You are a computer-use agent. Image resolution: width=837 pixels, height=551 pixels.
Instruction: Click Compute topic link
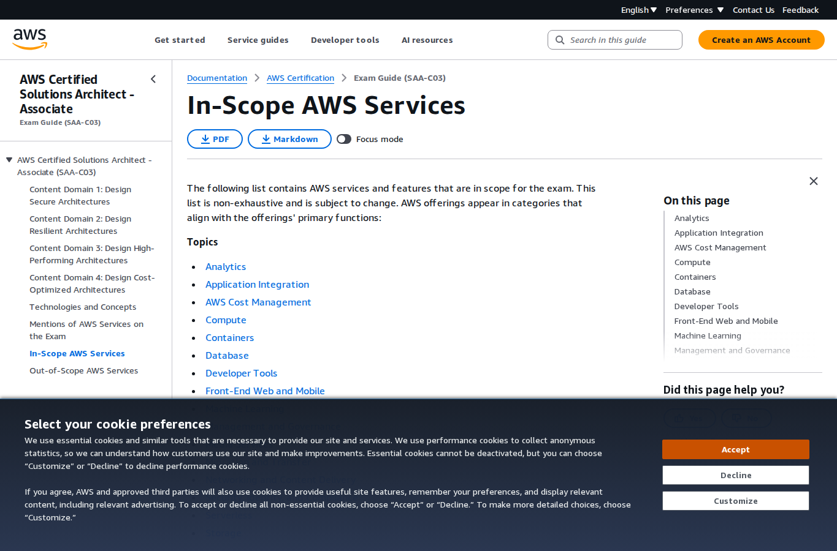coord(226,320)
